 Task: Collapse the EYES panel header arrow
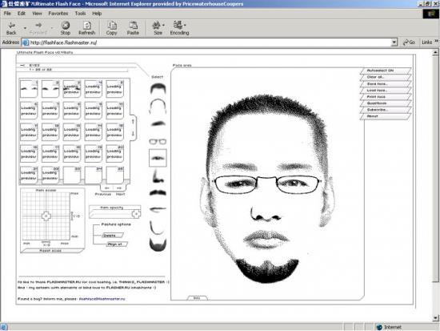click(22, 65)
